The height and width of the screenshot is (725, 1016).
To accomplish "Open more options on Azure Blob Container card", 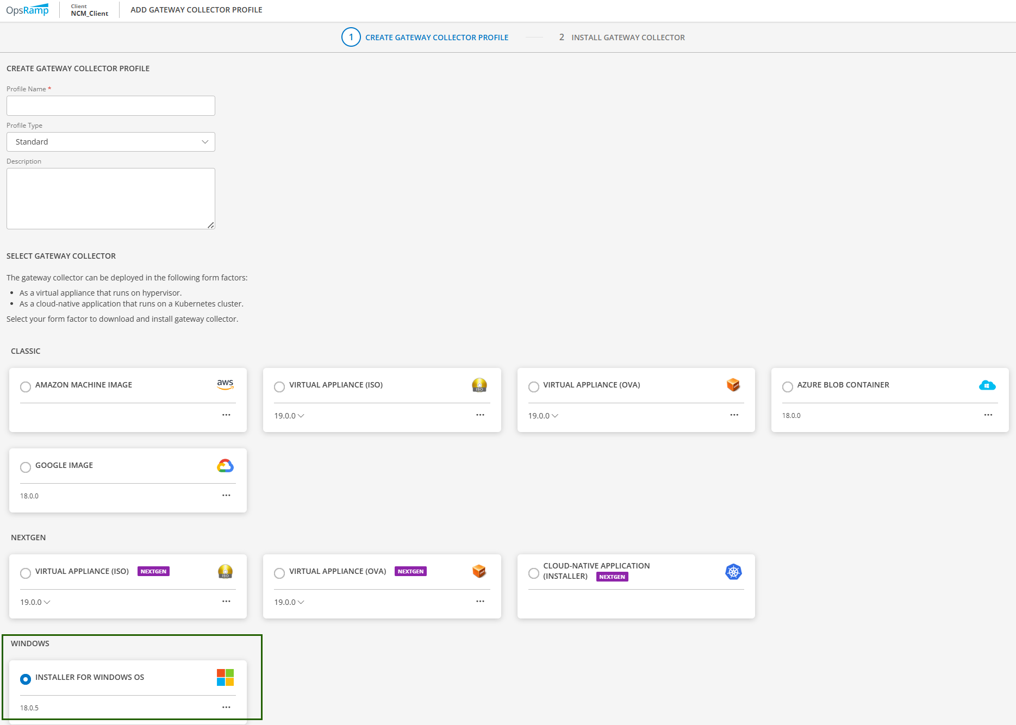I will [x=988, y=415].
